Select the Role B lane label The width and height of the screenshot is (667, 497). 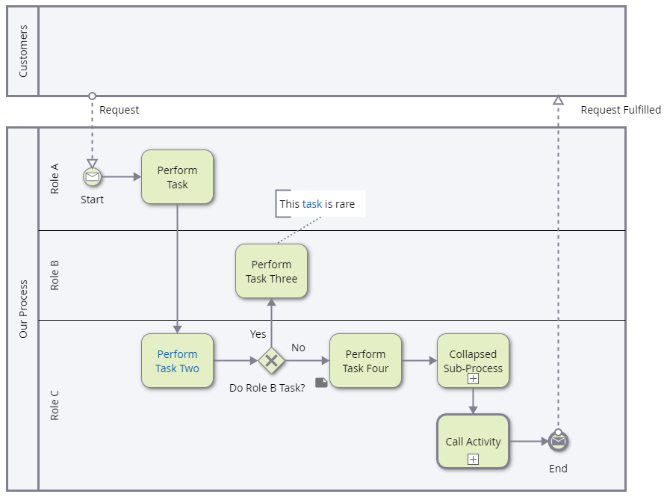pos(55,275)
